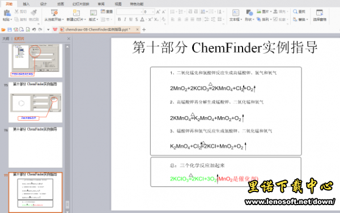340x213 pixels.
Task: Switch to the 插入 ribbon tab
Action: tap(26, 4)
